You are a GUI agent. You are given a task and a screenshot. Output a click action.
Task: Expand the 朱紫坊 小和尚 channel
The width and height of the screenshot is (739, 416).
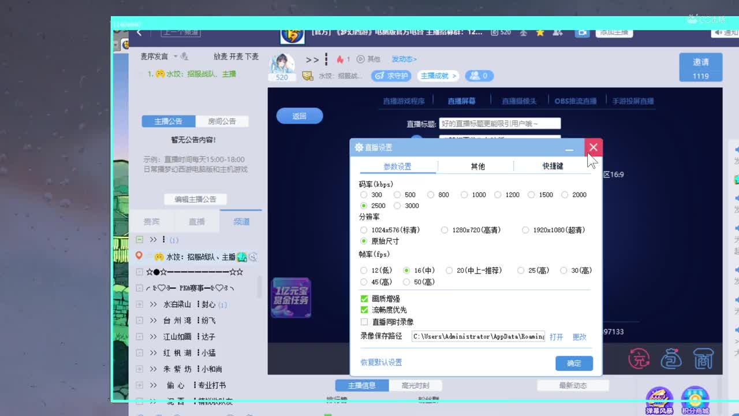tap(139, 369)
